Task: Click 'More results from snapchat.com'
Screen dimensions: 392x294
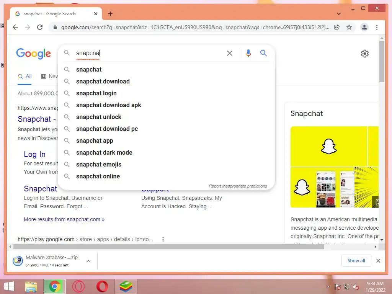Action: pos(64,219)
